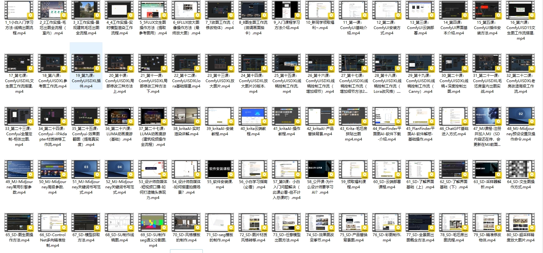The width and height of the screenshot is (543, 253).
Task: Click the 25_第十五课 线稿控制工作流 video thumbnail
Action: click(x=286, y=63)
